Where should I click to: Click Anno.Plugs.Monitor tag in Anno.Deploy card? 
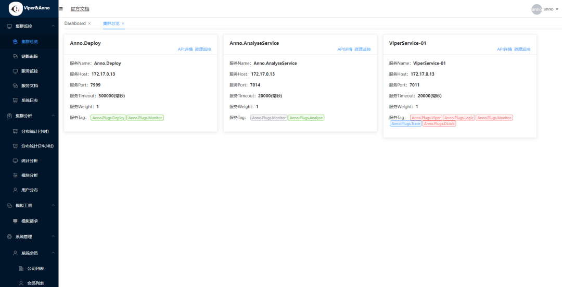coord(146,118)
